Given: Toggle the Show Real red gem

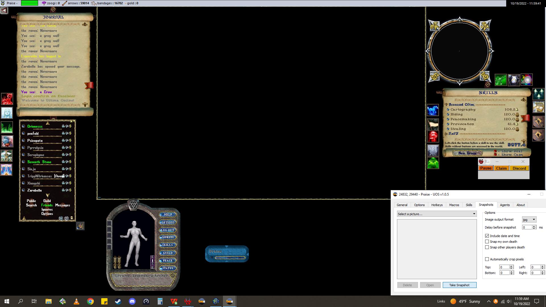Looking at the screenshot, I should tap(495, 152).
